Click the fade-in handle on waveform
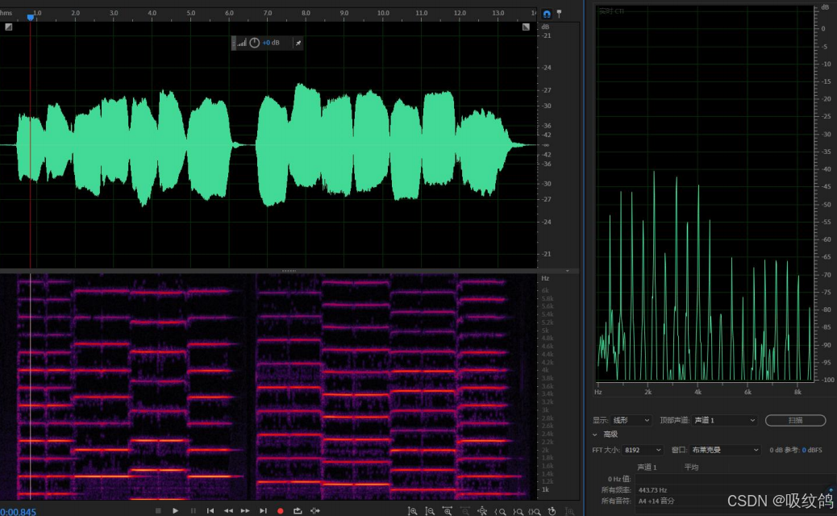 coord(9,27)
